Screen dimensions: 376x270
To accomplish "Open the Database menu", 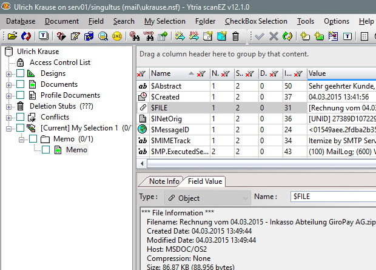I will 21,21.
